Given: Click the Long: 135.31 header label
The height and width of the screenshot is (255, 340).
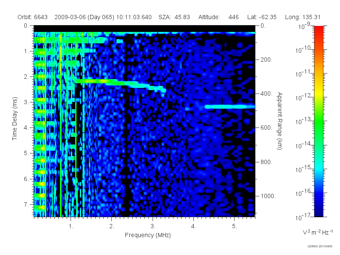Looking at the screenshot, I should pos(303,17).
